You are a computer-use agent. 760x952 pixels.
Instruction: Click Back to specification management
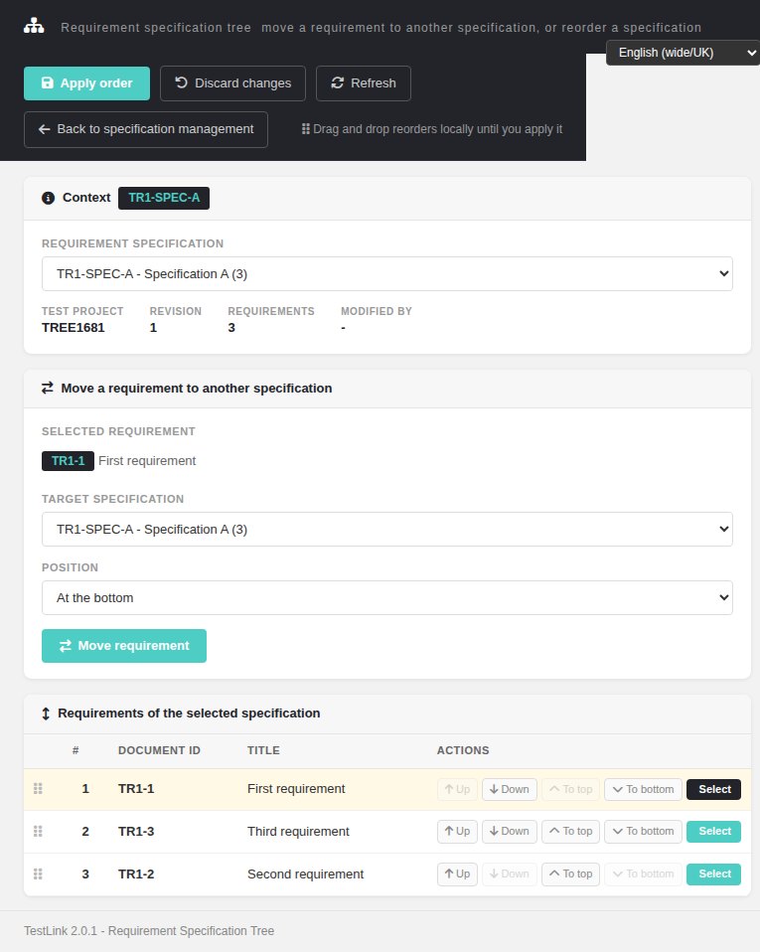click(x=146, y=129)
